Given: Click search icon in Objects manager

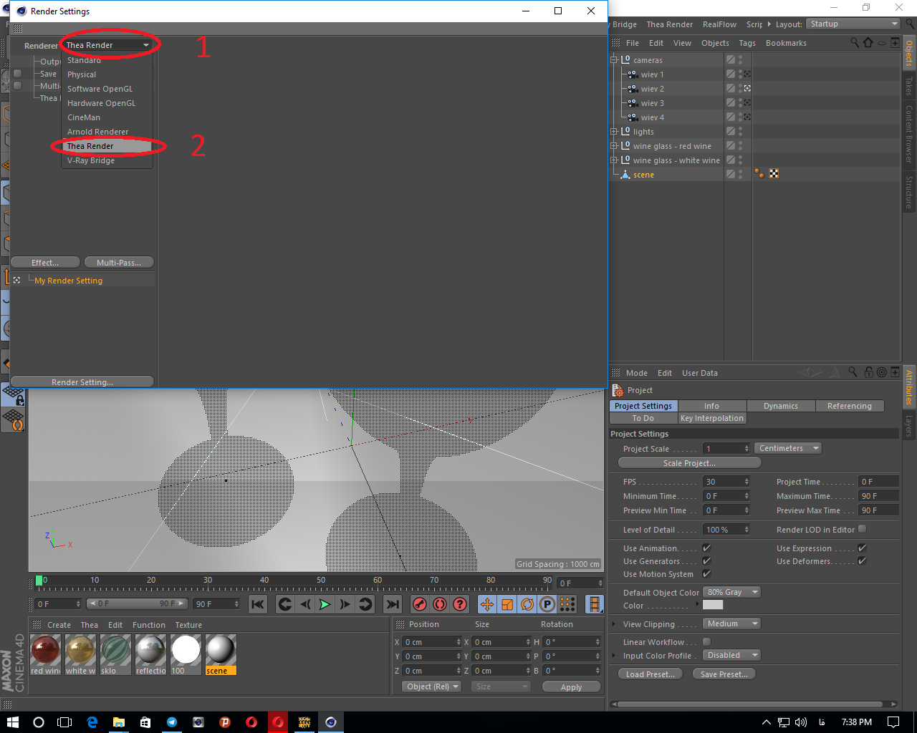Looking at the screenshot, I should click(855, 43).
